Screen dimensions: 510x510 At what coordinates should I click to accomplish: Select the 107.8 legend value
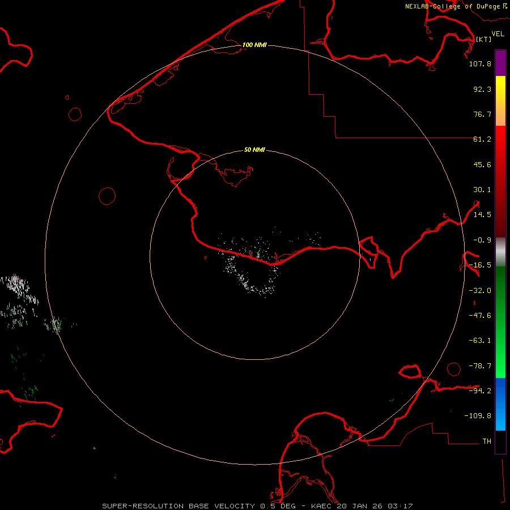point(480,64)
